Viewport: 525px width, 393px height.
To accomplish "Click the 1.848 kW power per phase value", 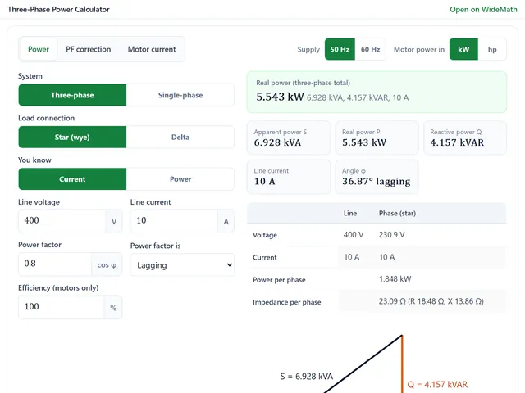I will 395,279.
